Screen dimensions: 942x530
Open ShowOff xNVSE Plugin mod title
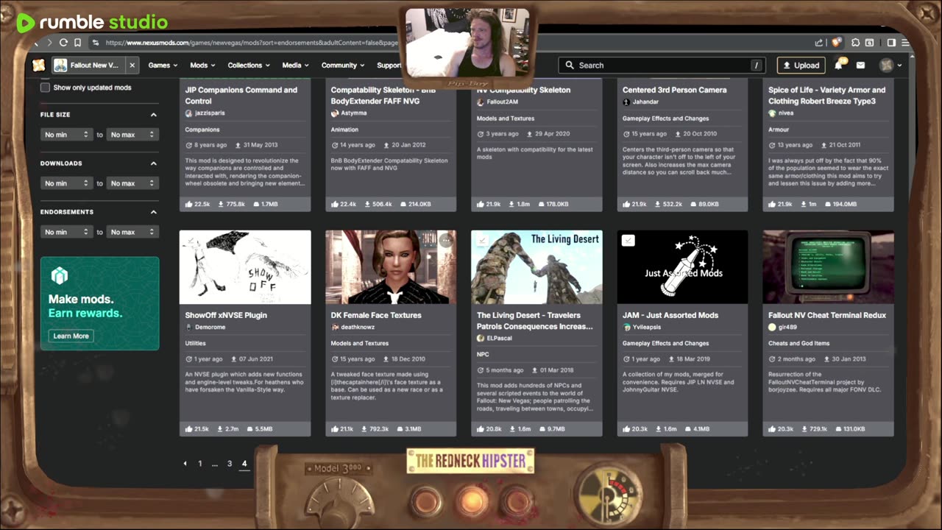click(226, 315)
